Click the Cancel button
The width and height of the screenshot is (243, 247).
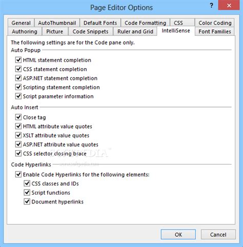click(218, 235)
